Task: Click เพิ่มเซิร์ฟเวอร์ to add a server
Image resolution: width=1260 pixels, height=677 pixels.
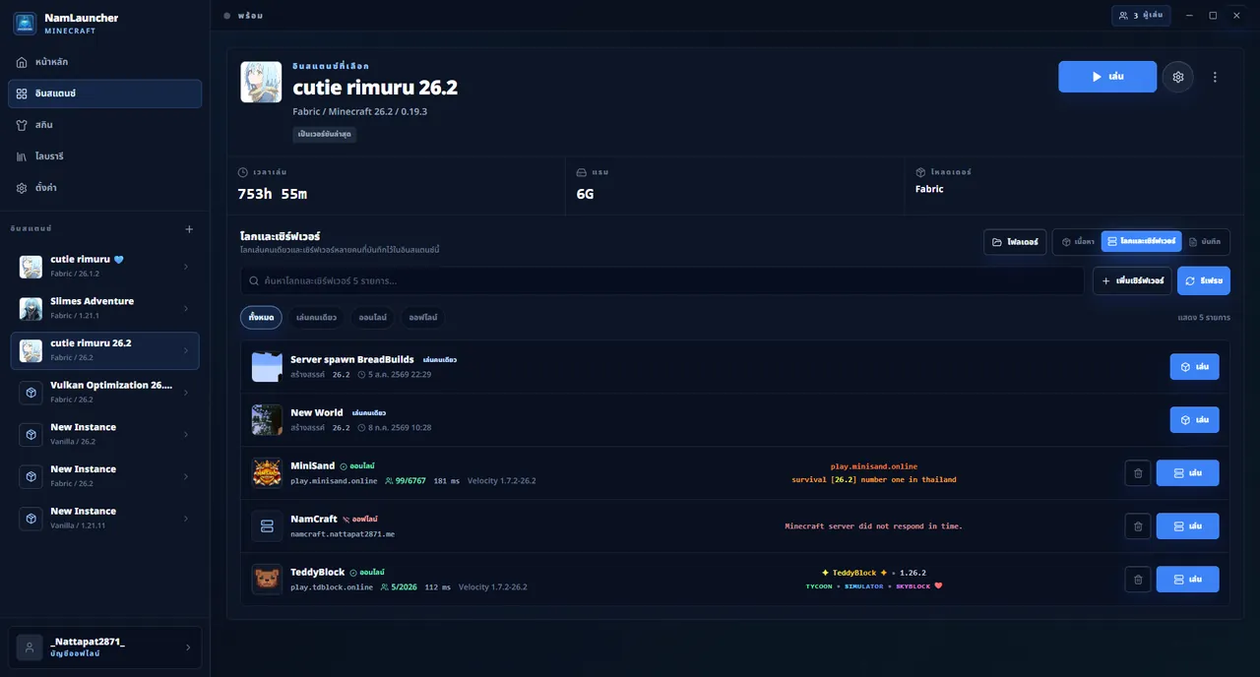Action: (1132, 281)
